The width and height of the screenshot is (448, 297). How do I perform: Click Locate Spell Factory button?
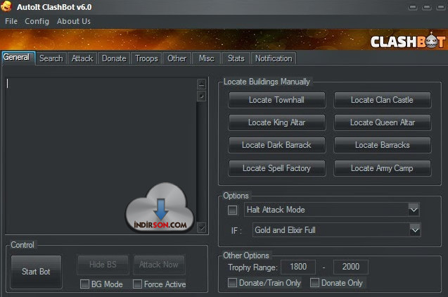pos(276,168)
